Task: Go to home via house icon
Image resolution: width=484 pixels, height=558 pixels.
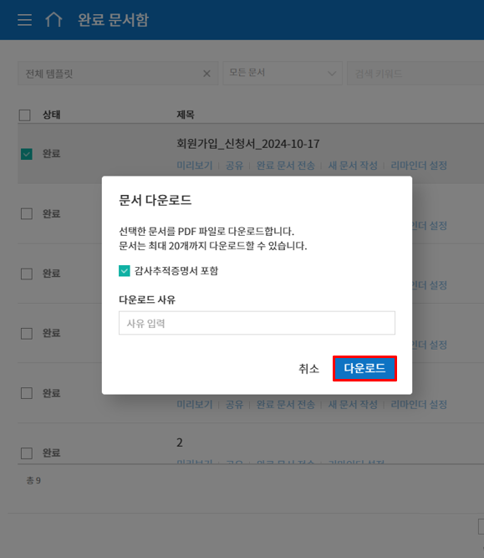Action: point(53,19)
